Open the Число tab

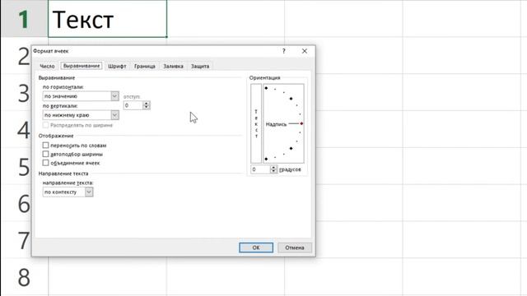coord(47,66)
